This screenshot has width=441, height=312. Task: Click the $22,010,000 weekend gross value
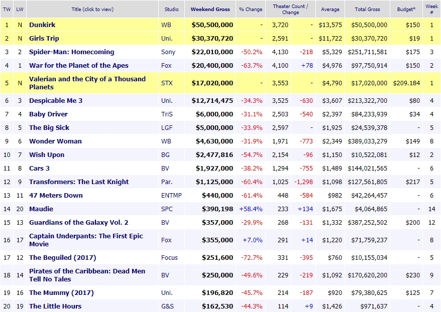(212, 52)
